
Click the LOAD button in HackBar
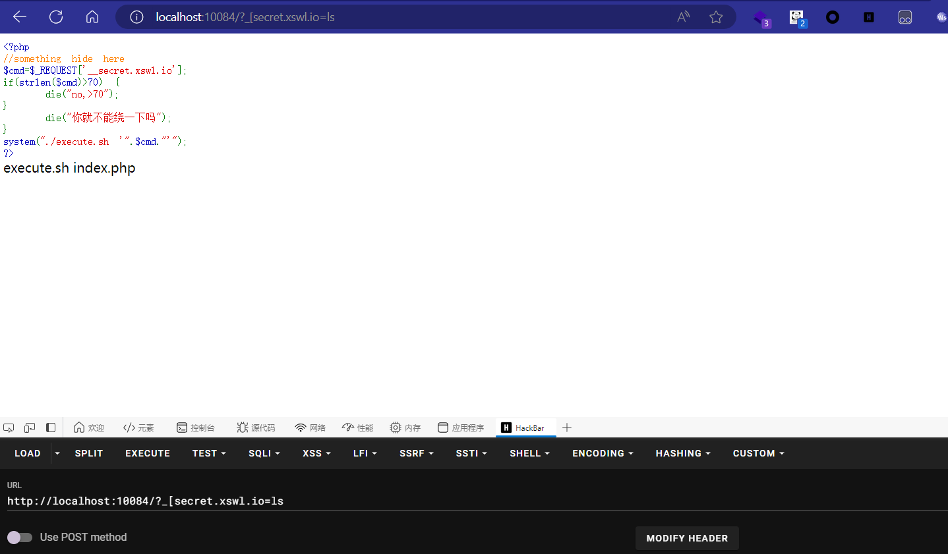click(x=28, y=453)
